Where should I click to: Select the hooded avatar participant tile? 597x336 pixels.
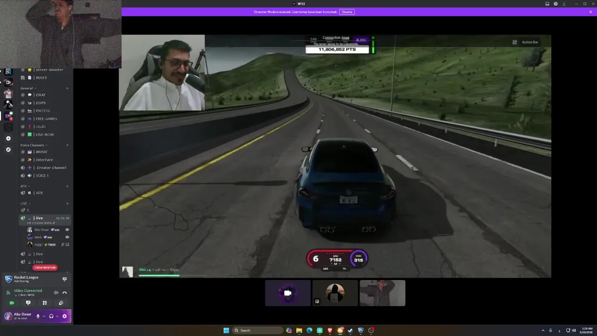(x=335, y=293)
